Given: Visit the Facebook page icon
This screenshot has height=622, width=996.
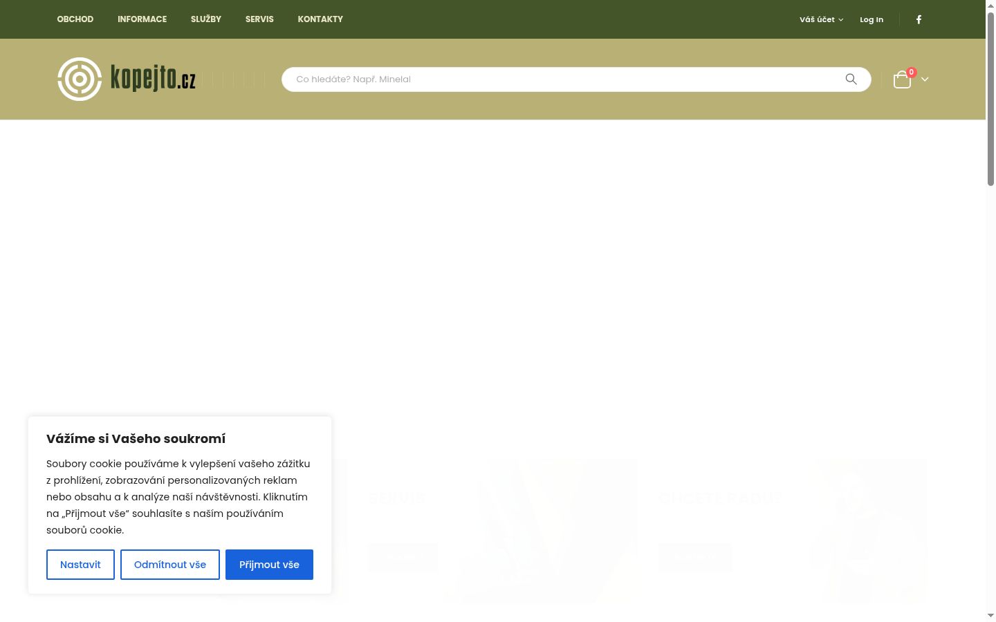Looking at the screenshot, I should [919, 19].
